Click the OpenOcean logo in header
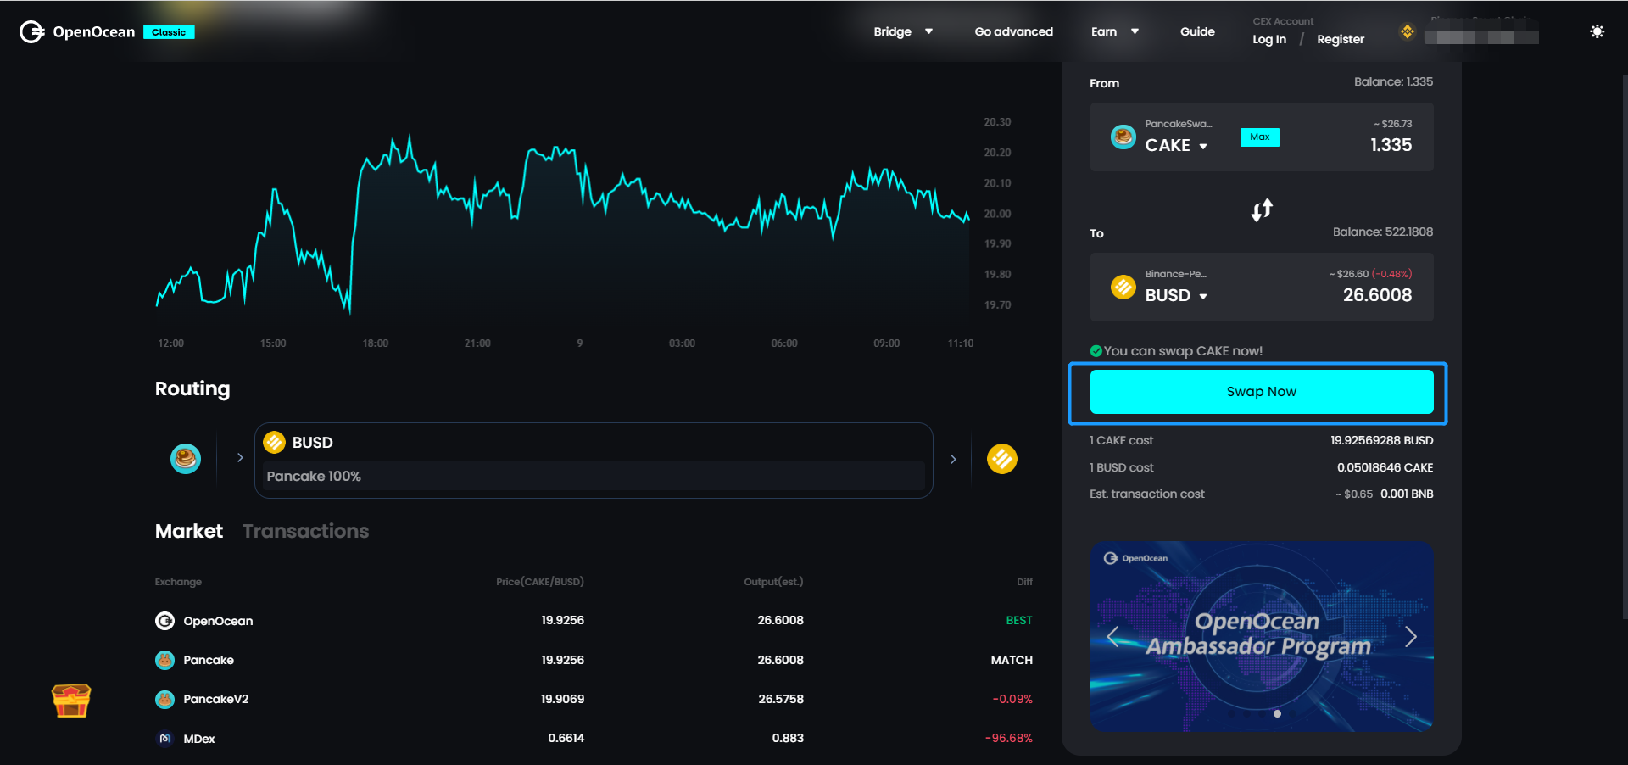Image resolution: width=1628 pixels, height=765 pixels. [x=77, y=31]
